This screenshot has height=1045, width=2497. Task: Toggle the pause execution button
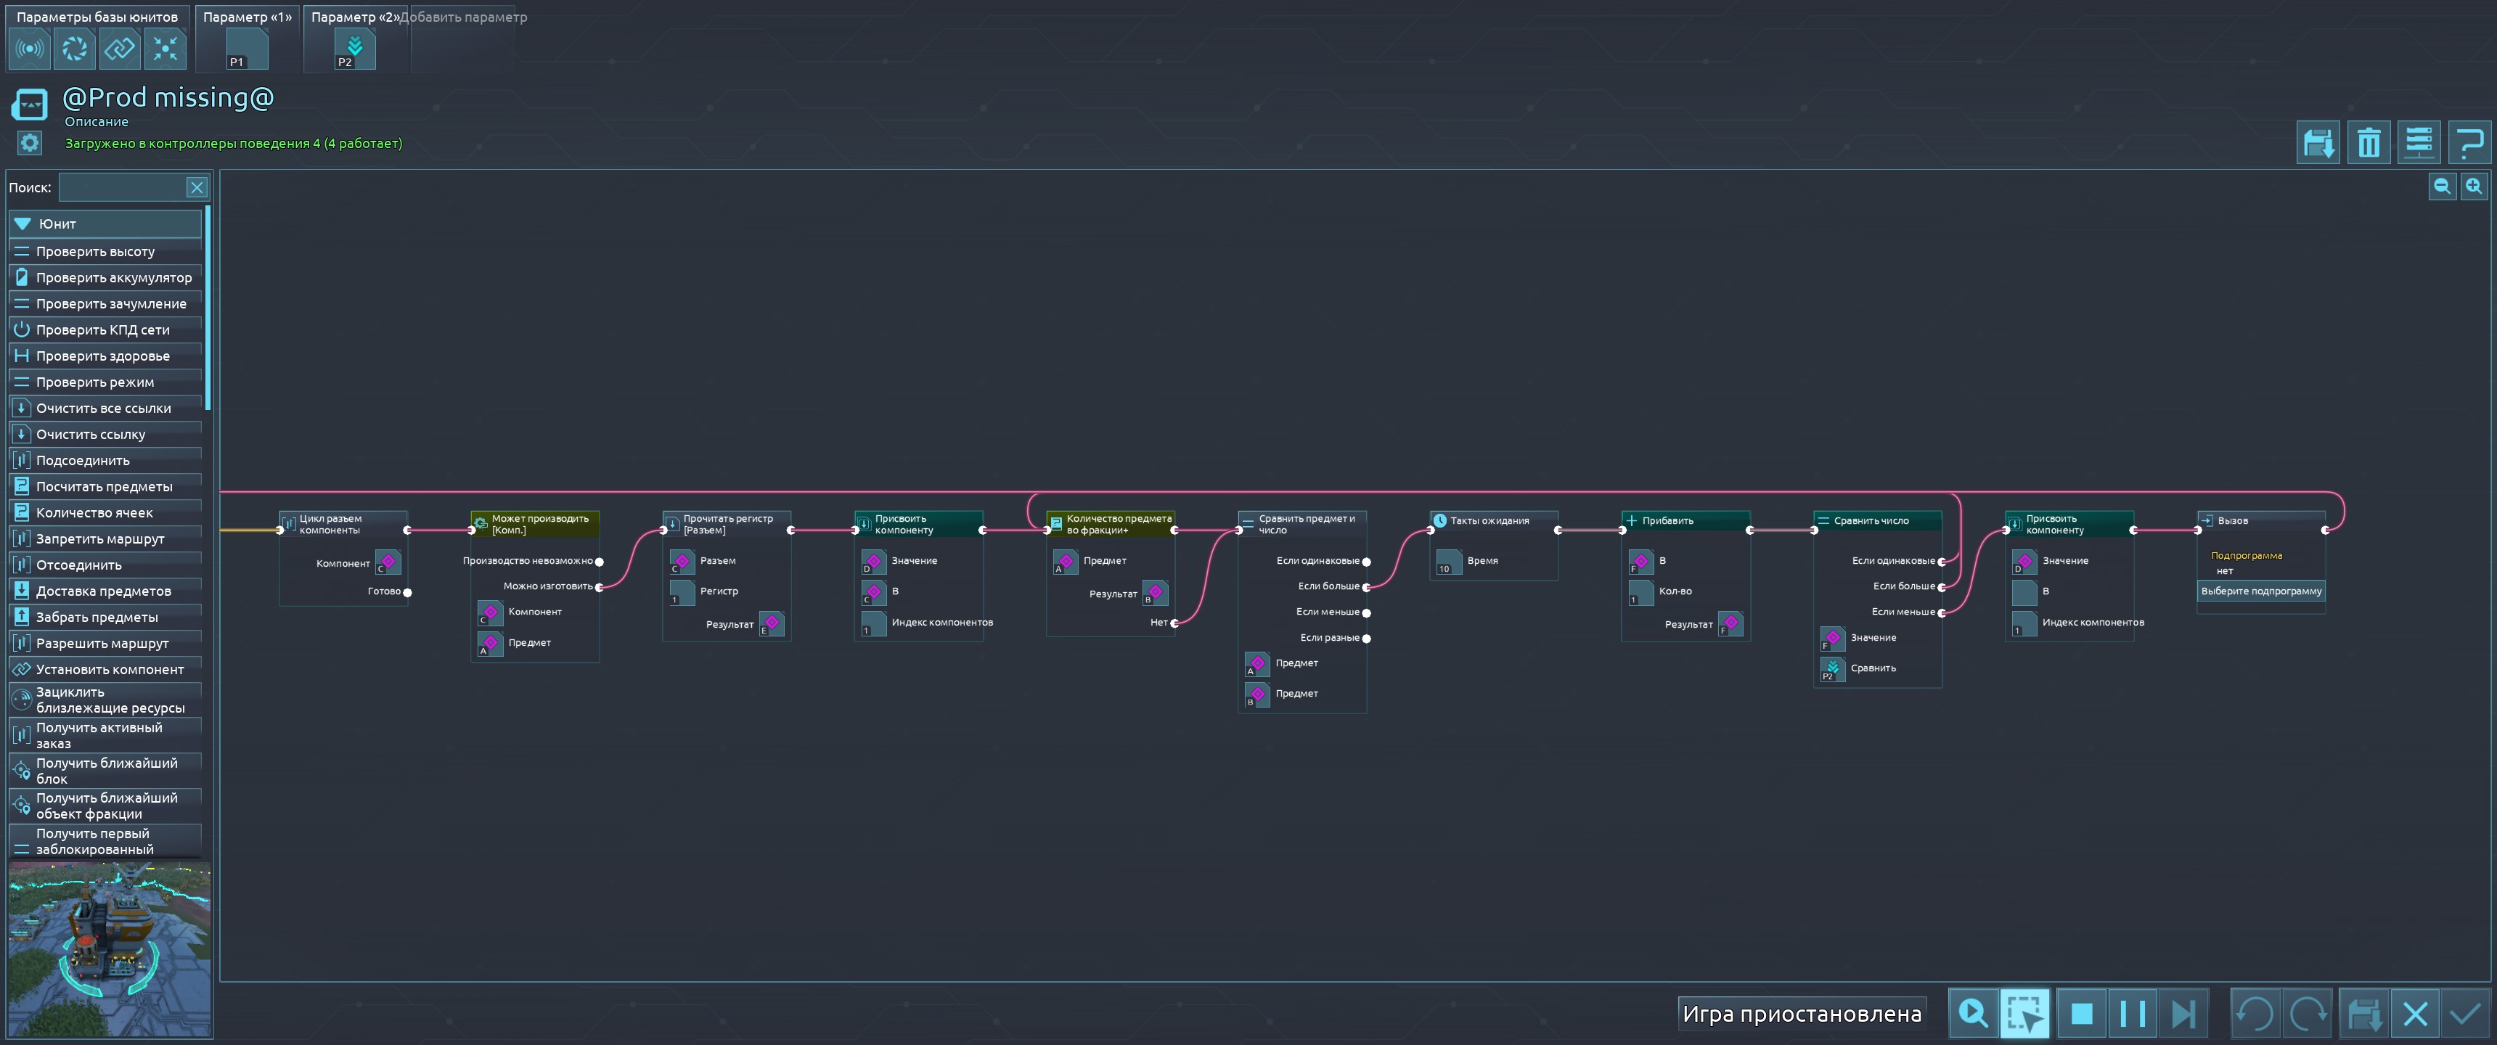coord(2132,1014)
